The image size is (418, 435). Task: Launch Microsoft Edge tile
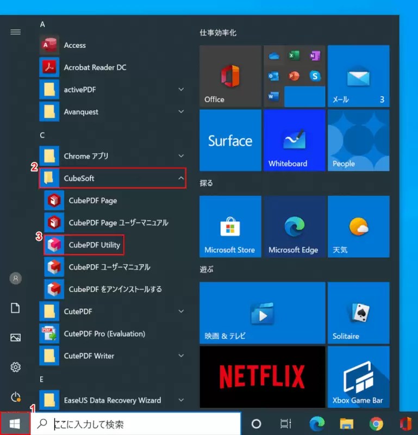coord(294,226)
